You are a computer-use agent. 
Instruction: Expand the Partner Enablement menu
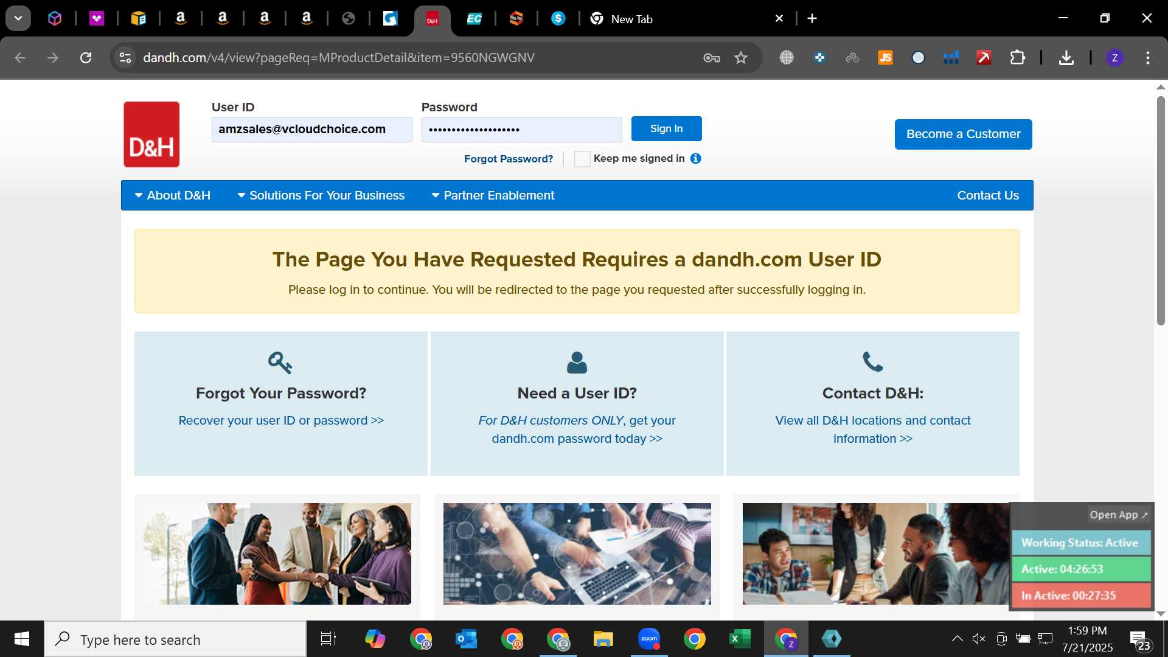(x=493, y=195)
